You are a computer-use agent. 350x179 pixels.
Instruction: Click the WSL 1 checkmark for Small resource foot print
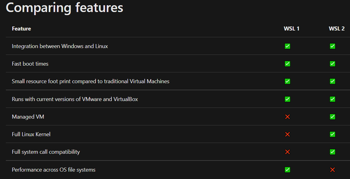288,81
